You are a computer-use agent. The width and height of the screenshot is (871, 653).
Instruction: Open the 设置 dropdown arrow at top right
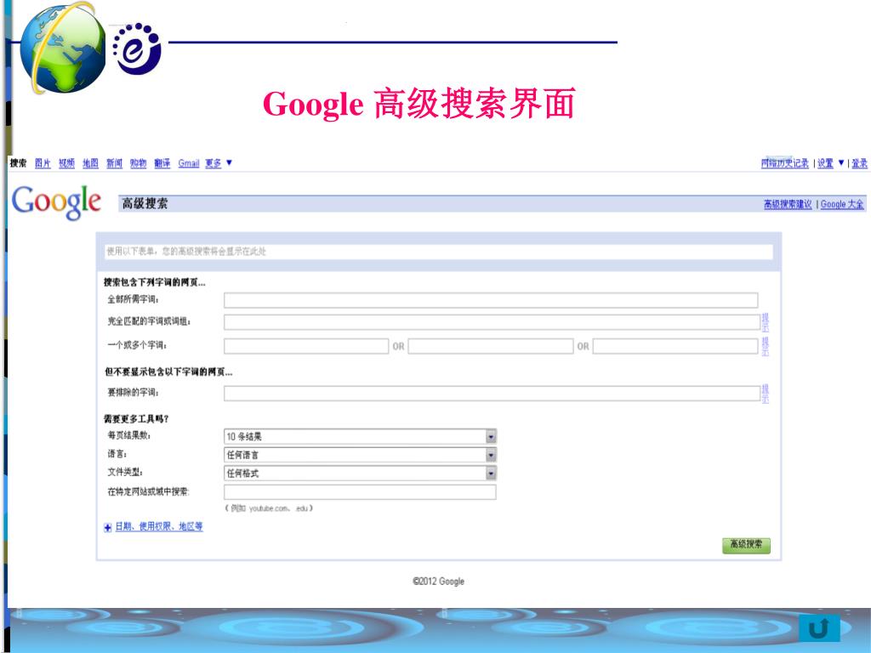[x=840, y=162]
